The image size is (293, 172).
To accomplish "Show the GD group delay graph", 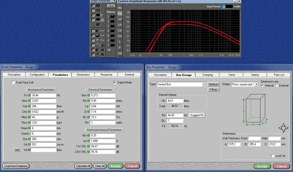I will 120,53.
